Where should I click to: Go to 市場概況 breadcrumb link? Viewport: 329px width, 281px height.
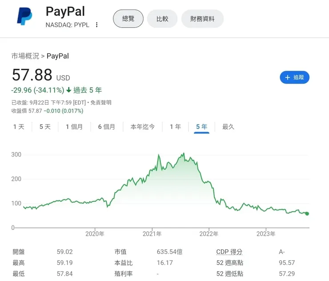click(25, 56)
